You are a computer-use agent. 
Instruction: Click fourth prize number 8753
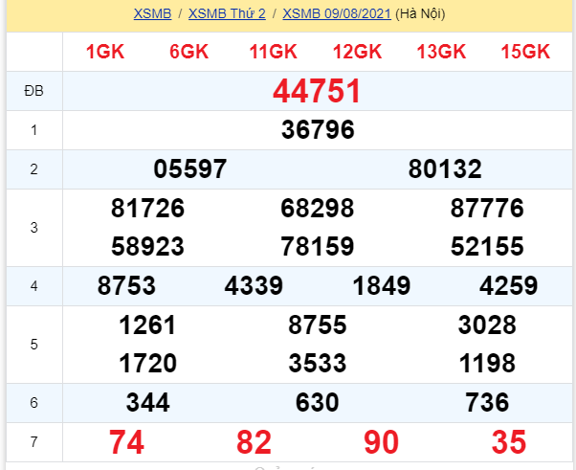[x=126, y=286]
